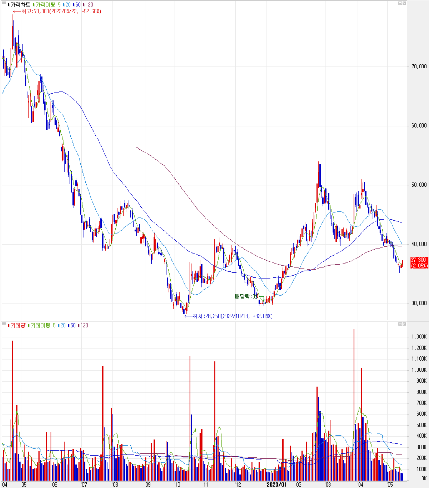Click the 30,000 price axis label
Image resolution: width=429 pixels, height=488 pixels.
[x=419, y=303]
